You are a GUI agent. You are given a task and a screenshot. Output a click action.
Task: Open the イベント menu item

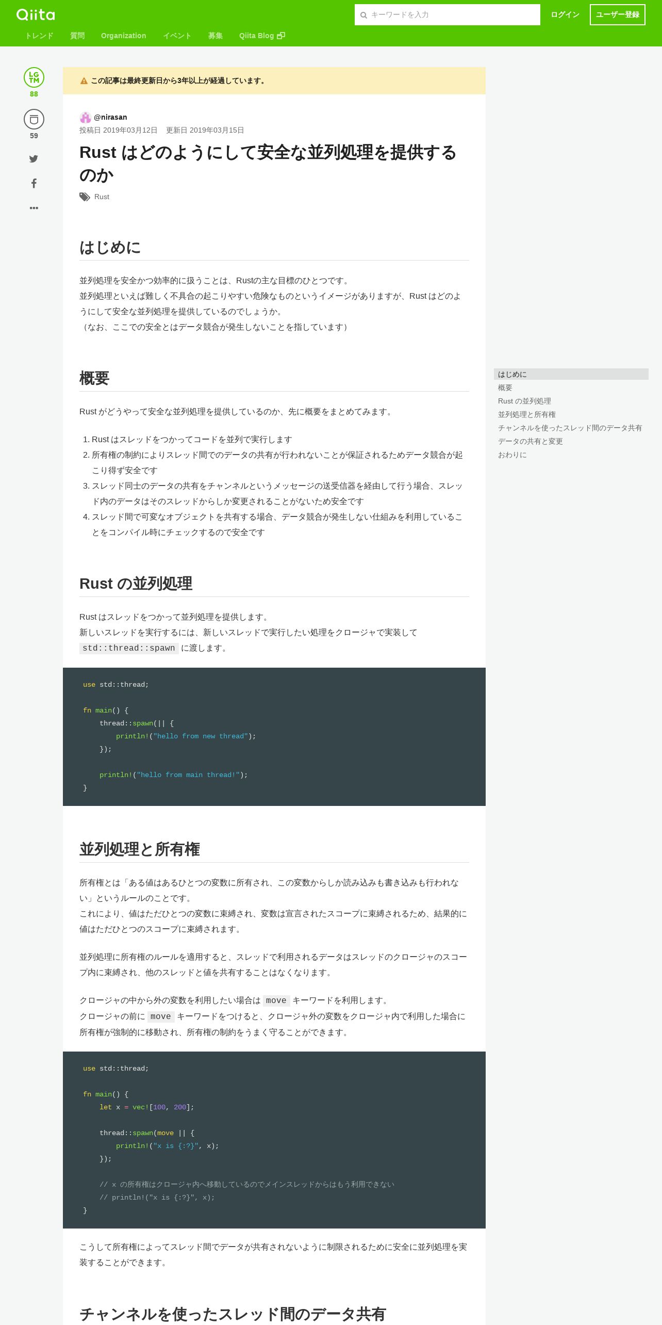(x=177, y=36)
